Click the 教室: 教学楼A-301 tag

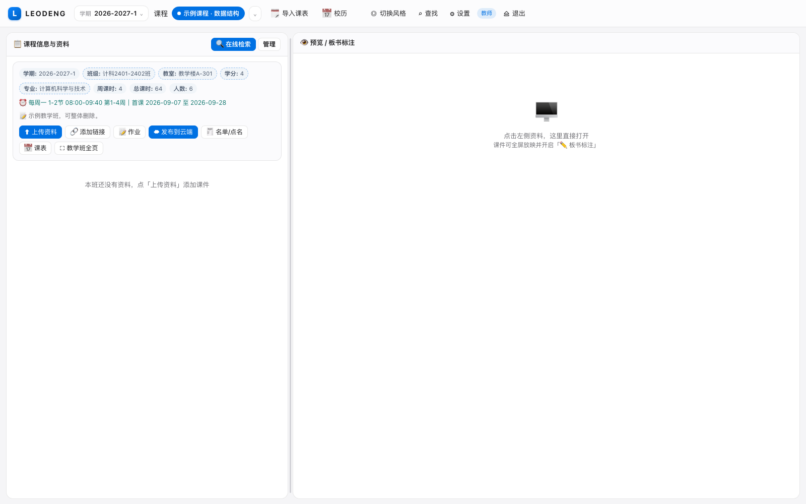tap(187, 74)
